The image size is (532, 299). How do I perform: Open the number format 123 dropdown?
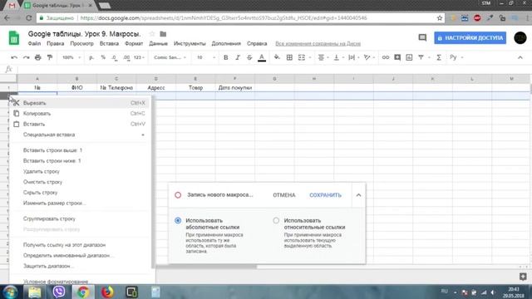pos(139,57)
